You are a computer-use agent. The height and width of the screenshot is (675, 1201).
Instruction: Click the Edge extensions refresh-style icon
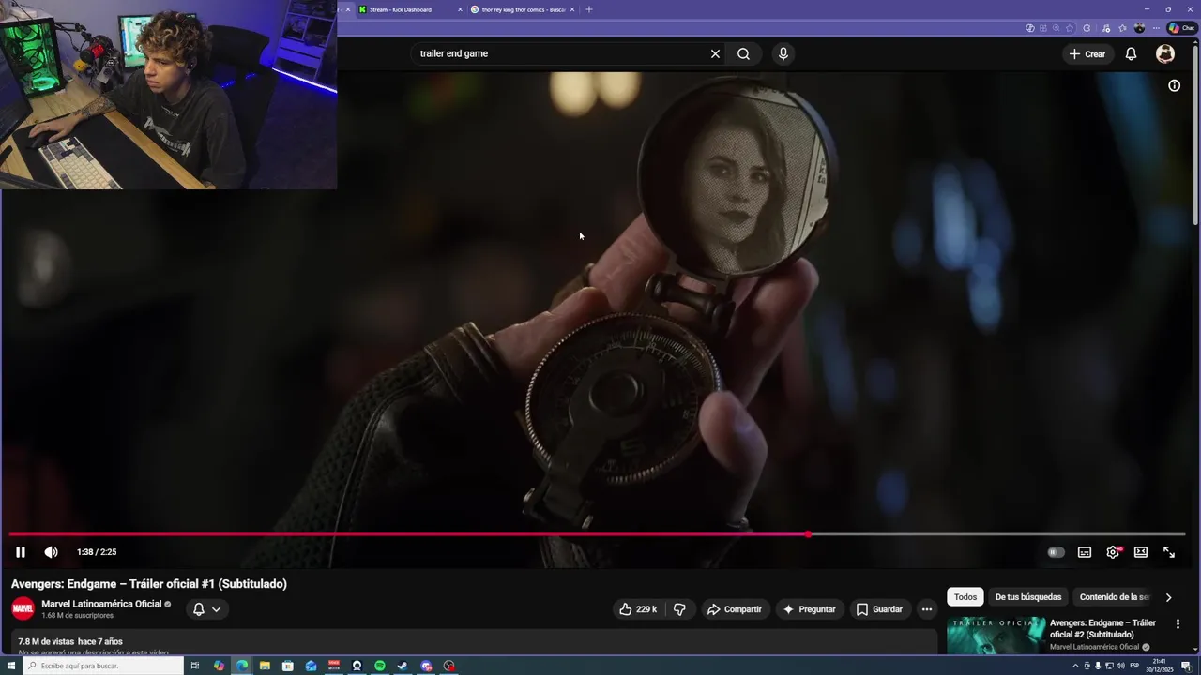coord(1087,28)
